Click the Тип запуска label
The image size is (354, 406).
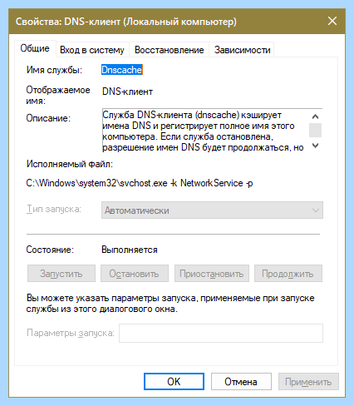[54, 209]
